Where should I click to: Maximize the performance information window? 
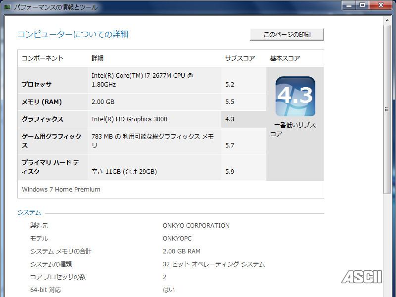[362, 5]
